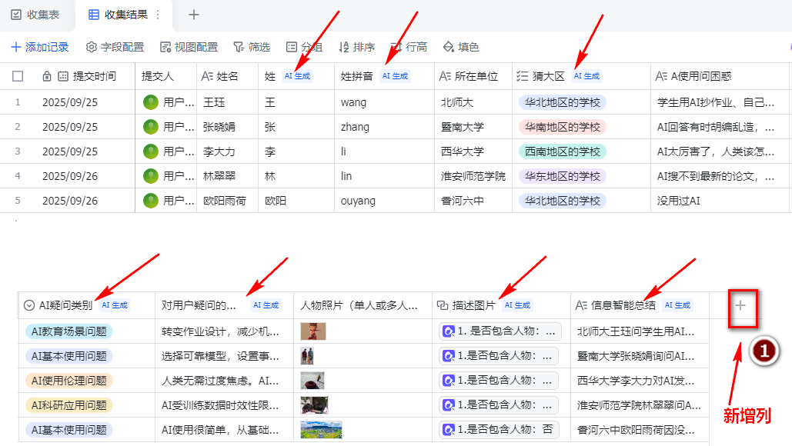Create a new table with the + tab

coord(193,15)
